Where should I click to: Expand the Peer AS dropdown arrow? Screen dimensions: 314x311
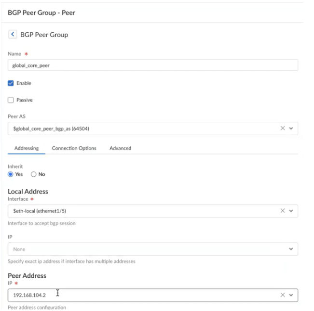[x=291, y=129]
